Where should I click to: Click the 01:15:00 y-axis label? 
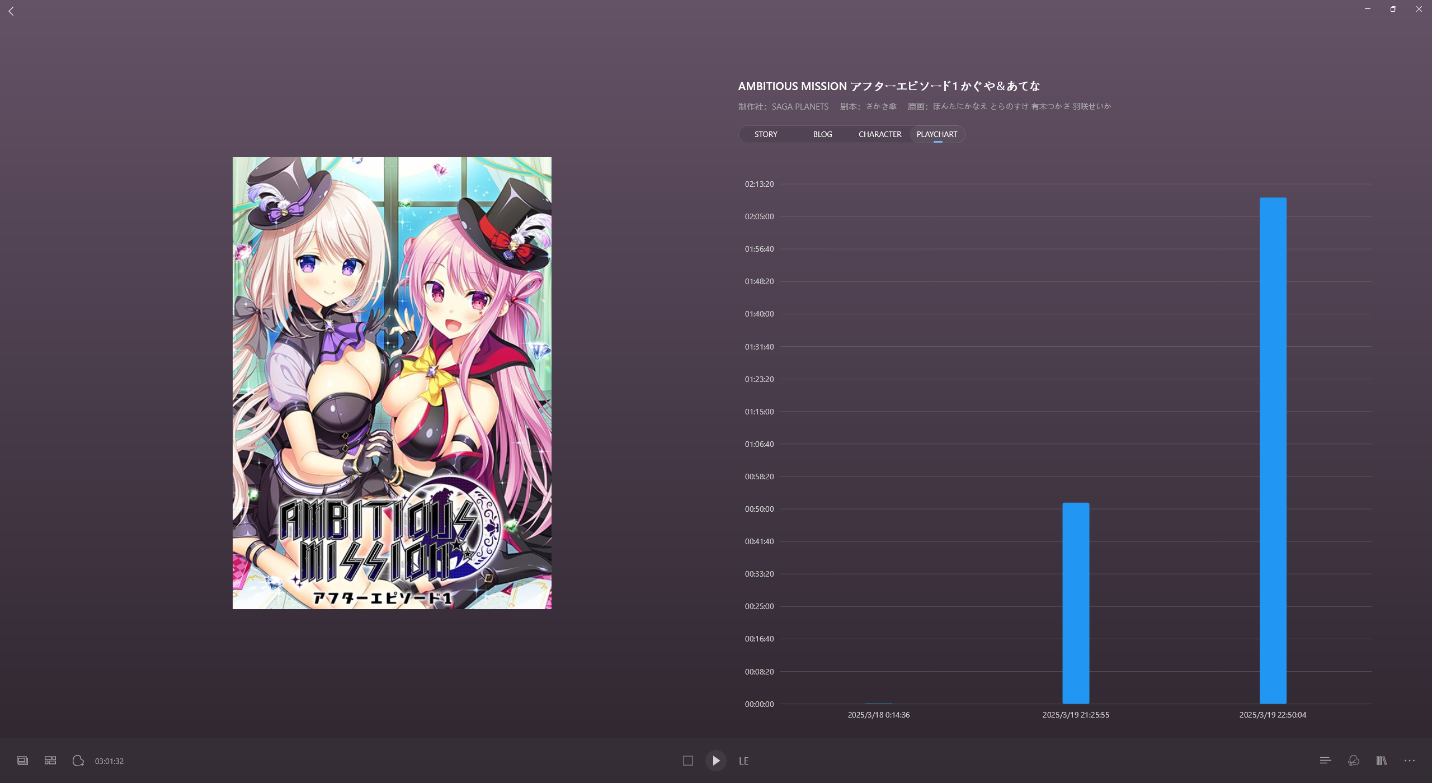(759, 412)
